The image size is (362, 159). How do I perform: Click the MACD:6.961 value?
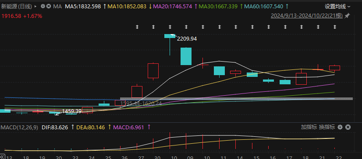point(128,127)
